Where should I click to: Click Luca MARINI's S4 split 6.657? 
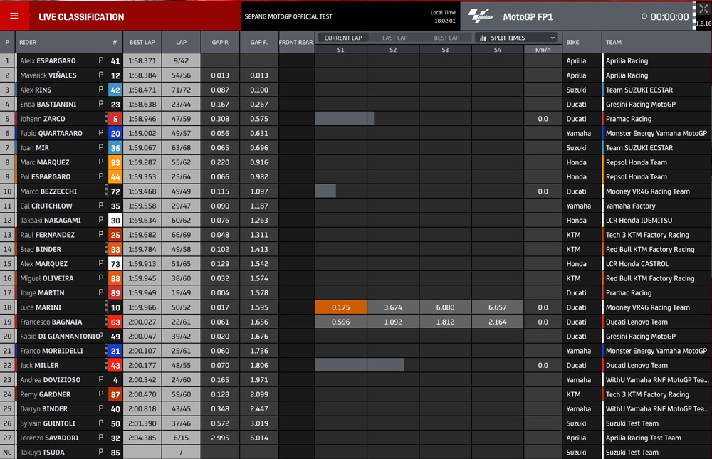click(x=497, y=307)
